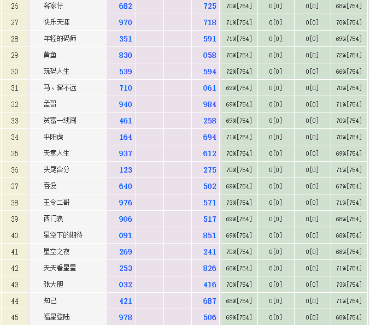This screenshot has height=325, width=370.
Task: Select the name 星空下的期待
Action: [x=63, y=235]
